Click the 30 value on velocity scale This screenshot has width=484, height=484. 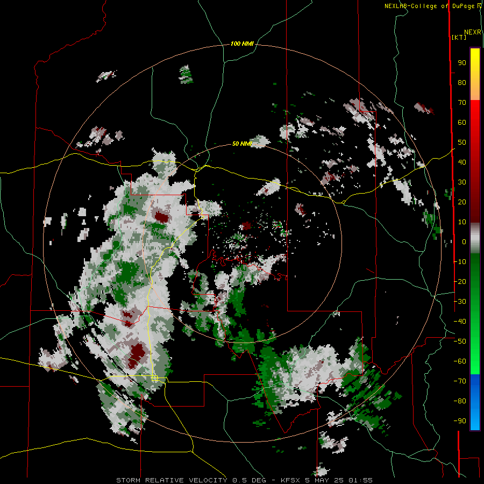tap(462, 182)
